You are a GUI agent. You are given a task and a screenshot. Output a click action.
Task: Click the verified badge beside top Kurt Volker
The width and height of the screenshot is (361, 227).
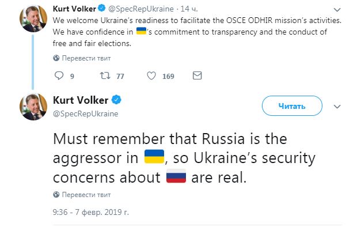pyautogui.click(x=101, y=8)
